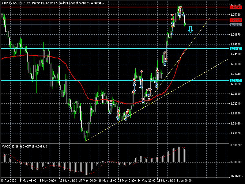Viewport: 245px width, 184px height.
Task: Select the cyan 1.24417 price level tag
Action: [x=236, y=49]
